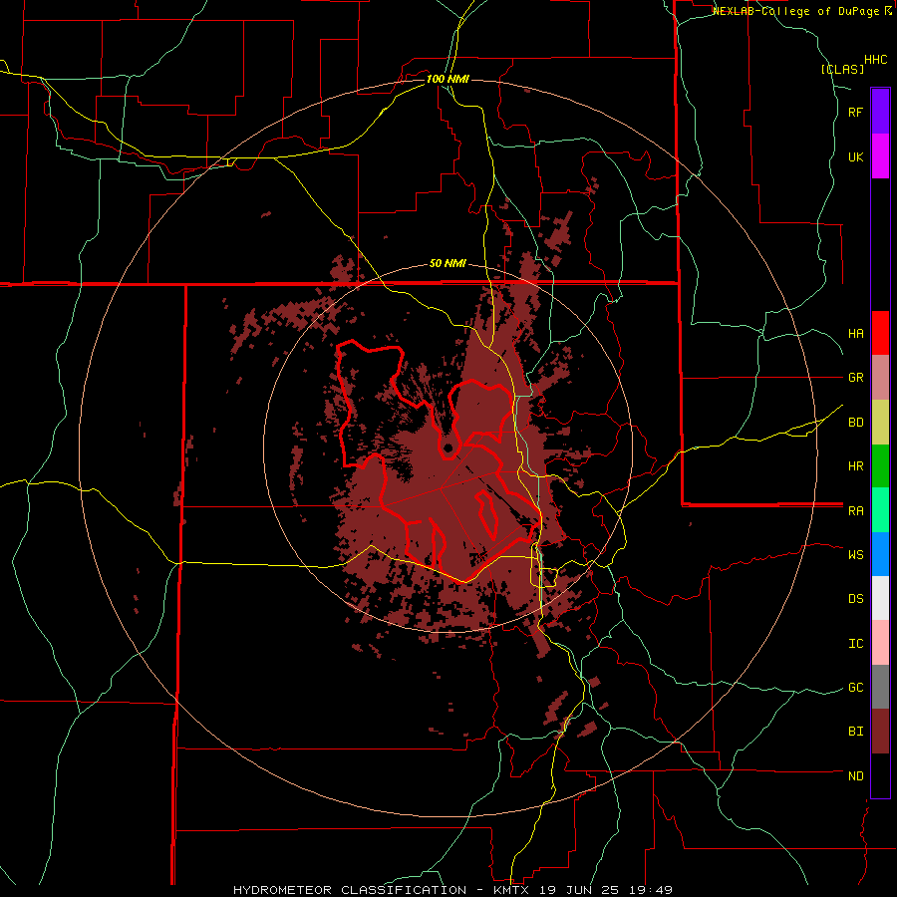897x897 pixels.
Task: Click the BD yellow legend block
Action: click(x=880, y=423)
